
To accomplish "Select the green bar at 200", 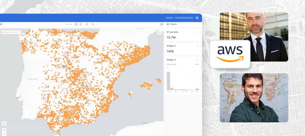I will click(x=197, y=89).
